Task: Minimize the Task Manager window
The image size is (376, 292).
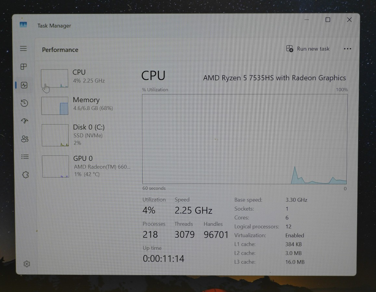Action: pyautogui.click(x=306, y=19)
